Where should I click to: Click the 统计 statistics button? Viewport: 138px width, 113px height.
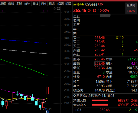pyautogui.click(x=27, y=4)
